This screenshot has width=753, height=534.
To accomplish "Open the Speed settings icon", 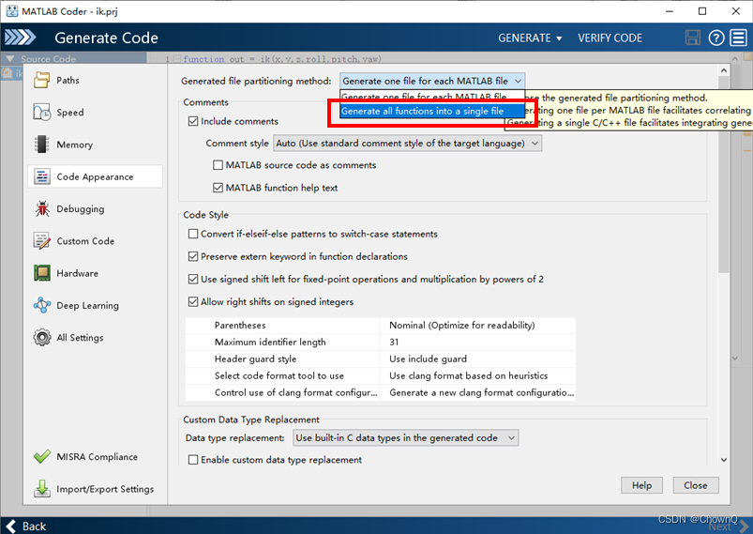I will 42,112.
